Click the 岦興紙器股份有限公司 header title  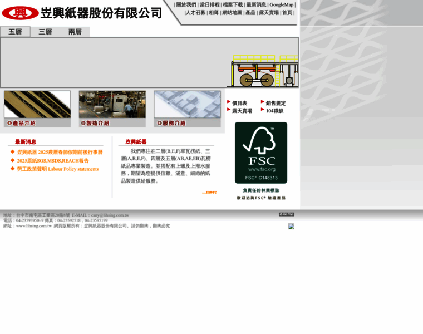tap(101, 13)
